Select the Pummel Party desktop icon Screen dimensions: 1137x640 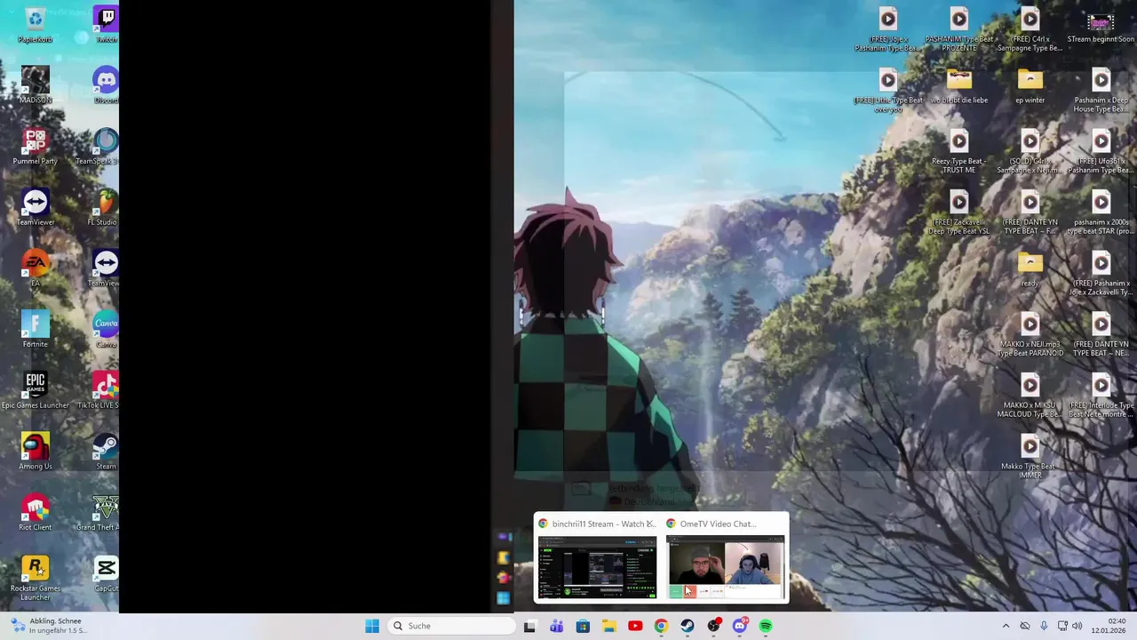pyautogui.click(x=36, y=146)
